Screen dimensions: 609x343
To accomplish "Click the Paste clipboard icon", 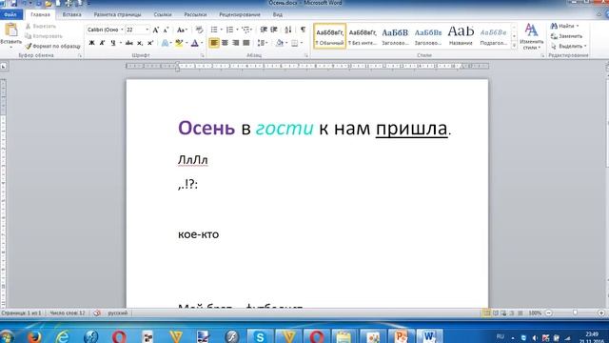I will point(10,30).
